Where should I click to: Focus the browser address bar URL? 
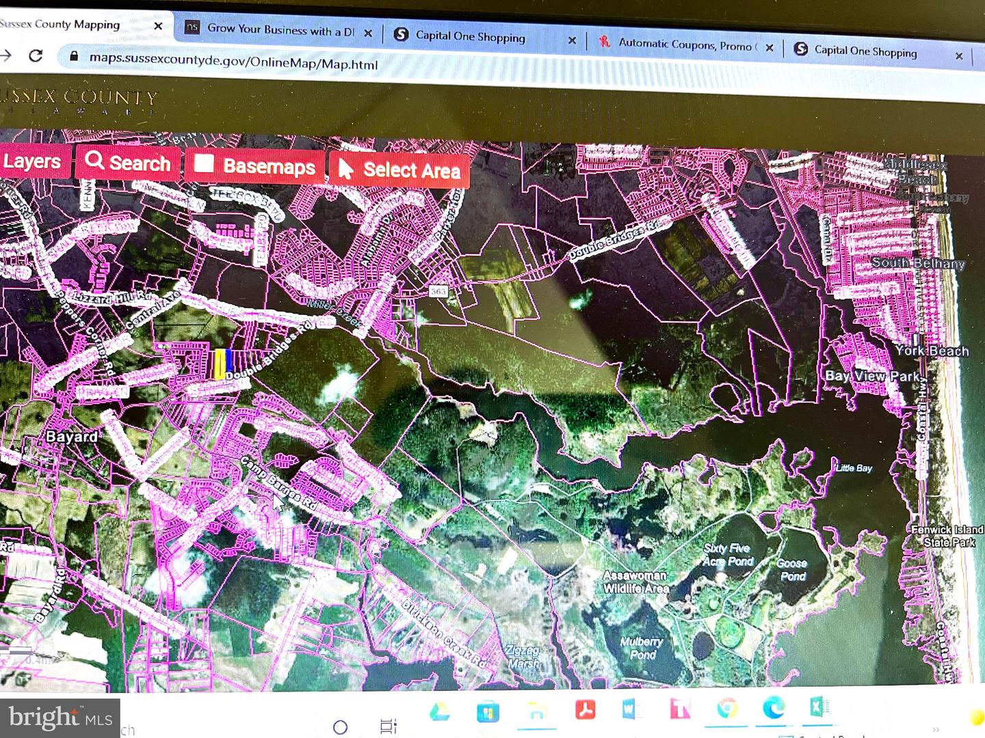click(233, 61)
